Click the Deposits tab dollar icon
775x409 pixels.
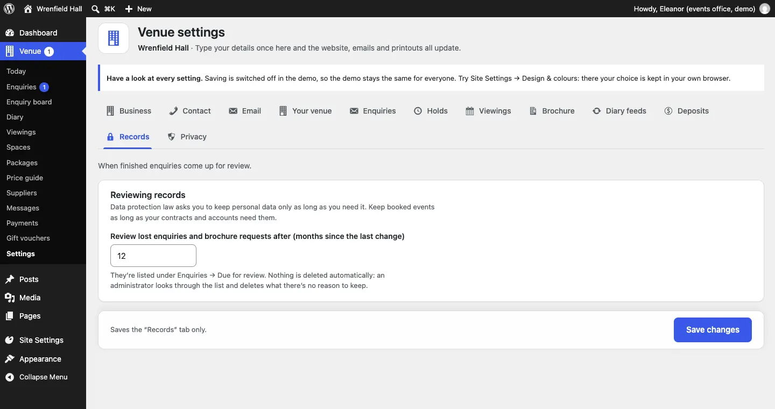[668, 111]
